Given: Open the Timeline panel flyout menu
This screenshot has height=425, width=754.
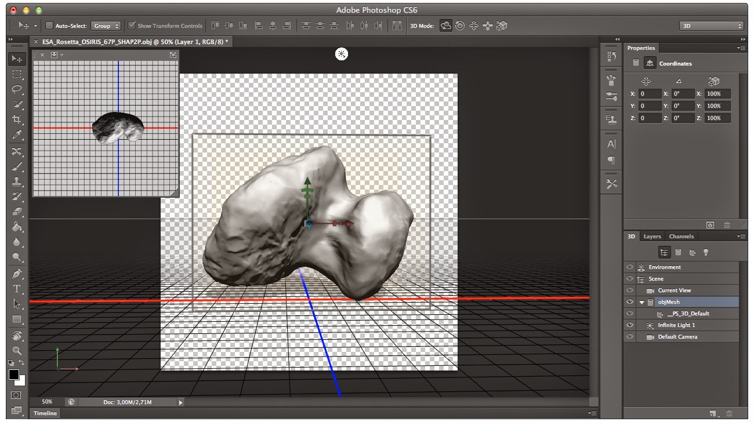Looking at the screenshot, I should [x=592, y=413].
